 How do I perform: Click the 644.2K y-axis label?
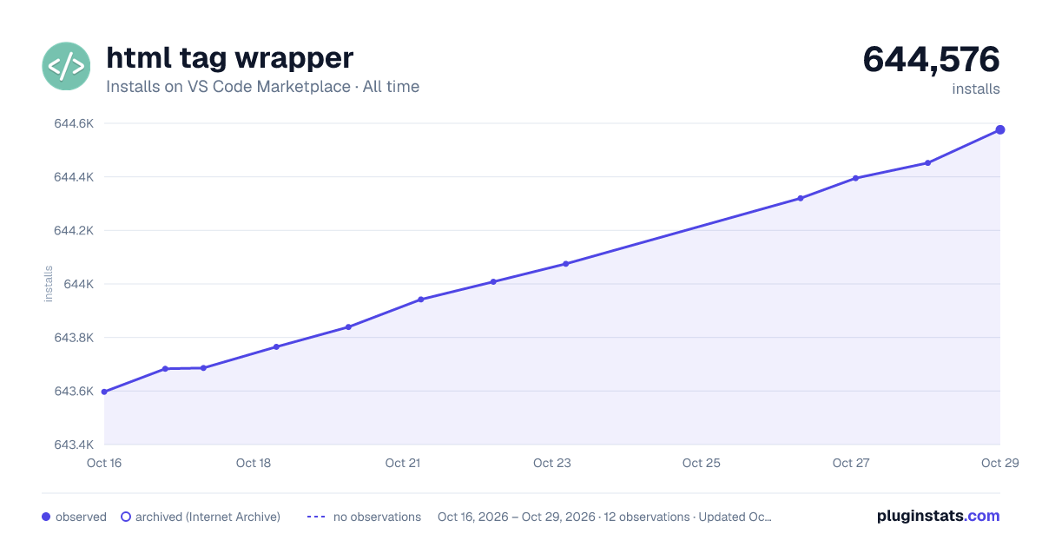[74, 231]
